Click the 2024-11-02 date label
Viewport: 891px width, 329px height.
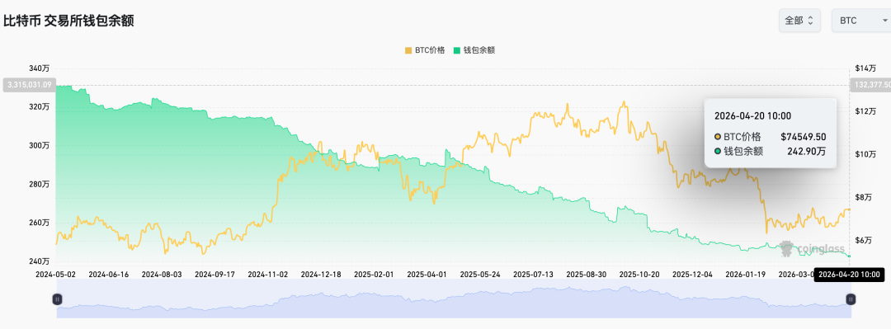268,274
